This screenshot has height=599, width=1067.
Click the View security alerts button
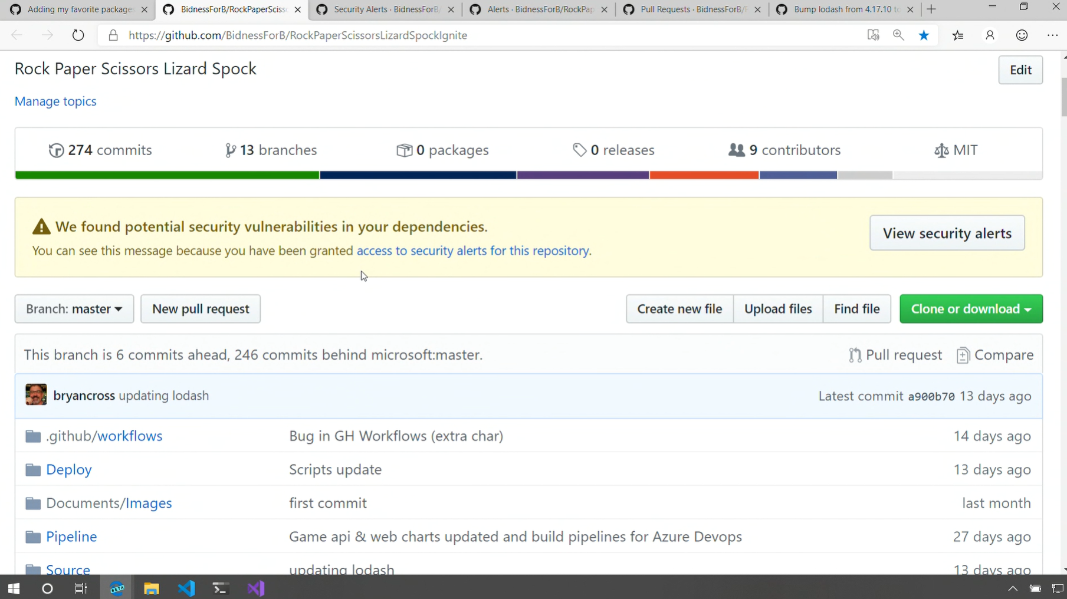[x=947, y=233]
